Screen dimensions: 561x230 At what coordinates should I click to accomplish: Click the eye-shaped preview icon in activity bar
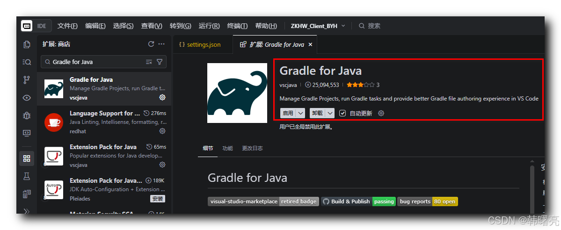27,98
